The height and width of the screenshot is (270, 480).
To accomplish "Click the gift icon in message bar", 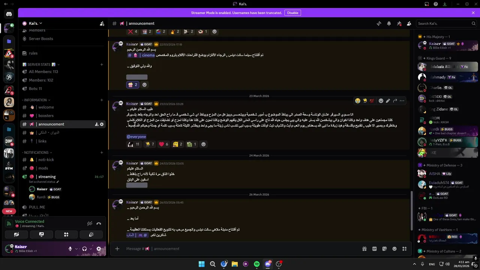I will [364, 249].
